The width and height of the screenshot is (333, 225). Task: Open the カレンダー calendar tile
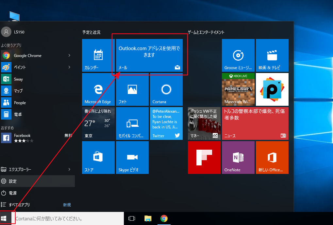point(98,55)
